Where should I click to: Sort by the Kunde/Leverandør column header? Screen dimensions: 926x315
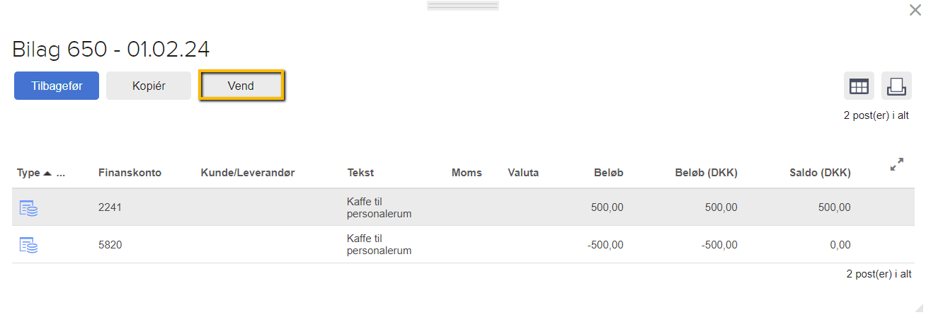coord(247,173)
